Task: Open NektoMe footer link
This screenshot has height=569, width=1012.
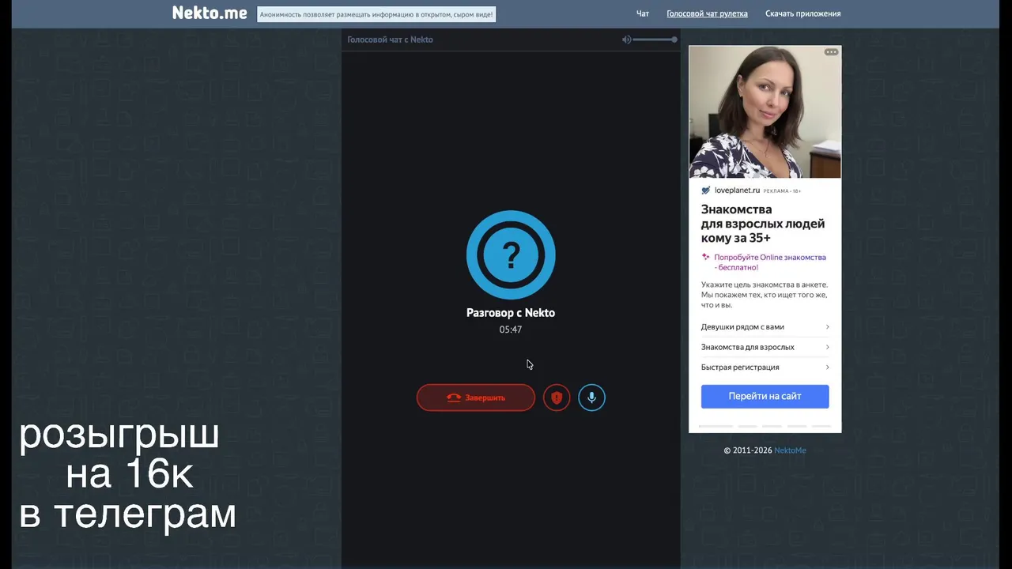Action: (x=790, y=450)
